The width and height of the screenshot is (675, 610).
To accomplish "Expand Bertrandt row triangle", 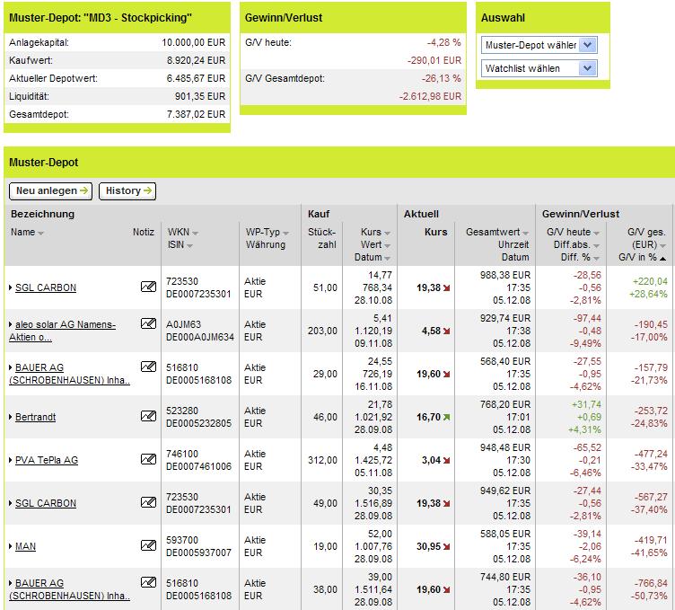I will (11, 417).
